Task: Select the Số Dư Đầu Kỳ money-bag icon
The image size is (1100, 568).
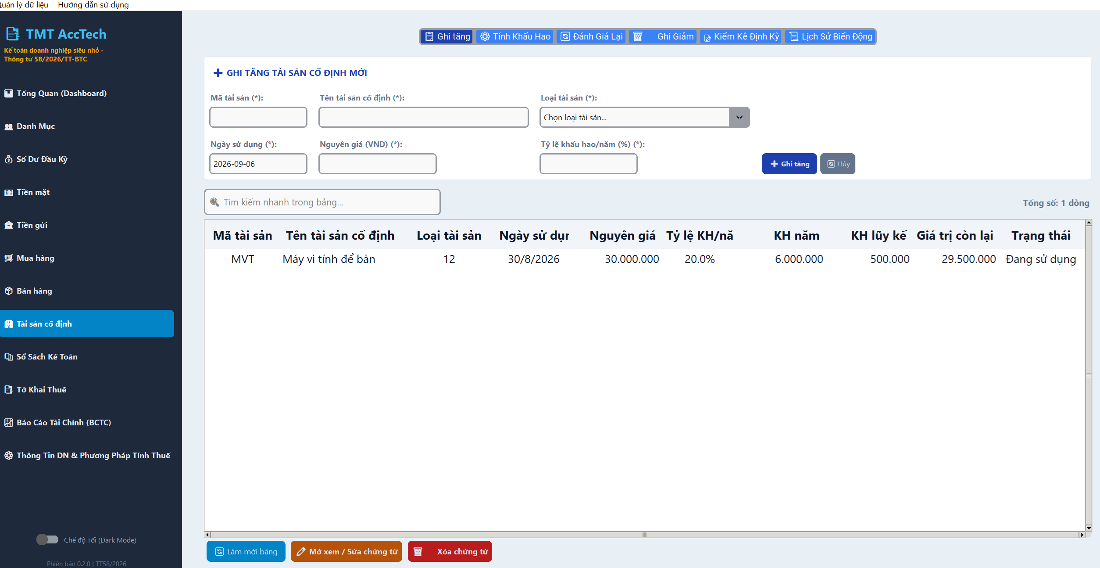Action: tap(9, 159)
